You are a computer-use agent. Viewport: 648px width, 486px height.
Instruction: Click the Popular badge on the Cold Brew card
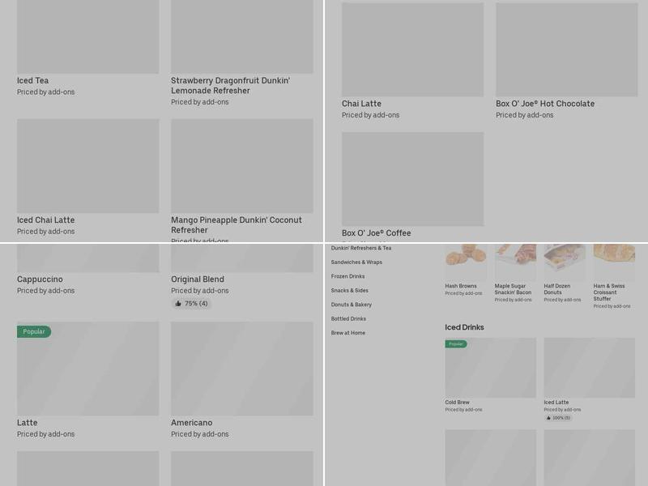click(456, 344)
